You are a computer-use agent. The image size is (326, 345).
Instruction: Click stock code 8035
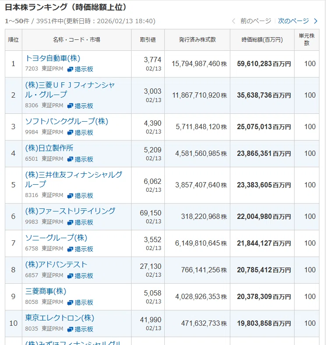(31, 329)
